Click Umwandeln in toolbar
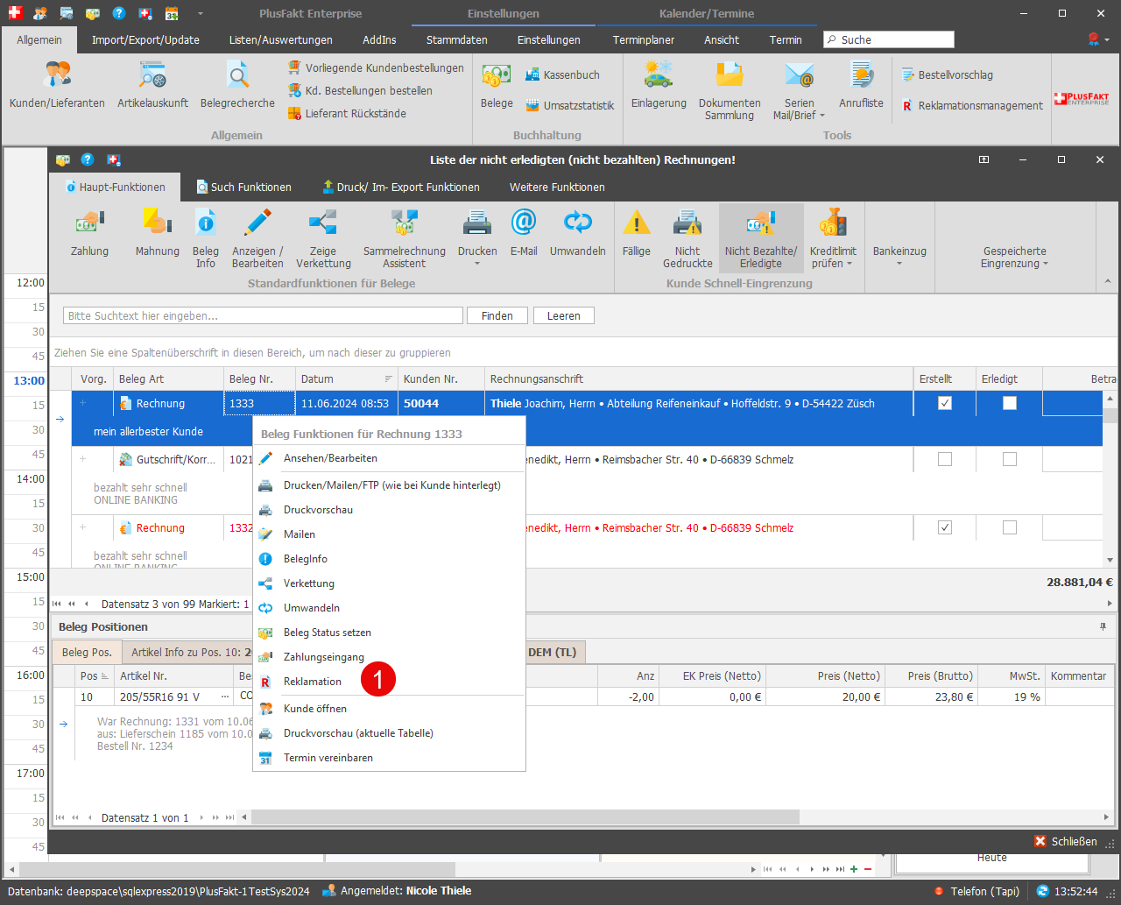Viewport: 1121px width, 905px height. click(x=578, y=235)
